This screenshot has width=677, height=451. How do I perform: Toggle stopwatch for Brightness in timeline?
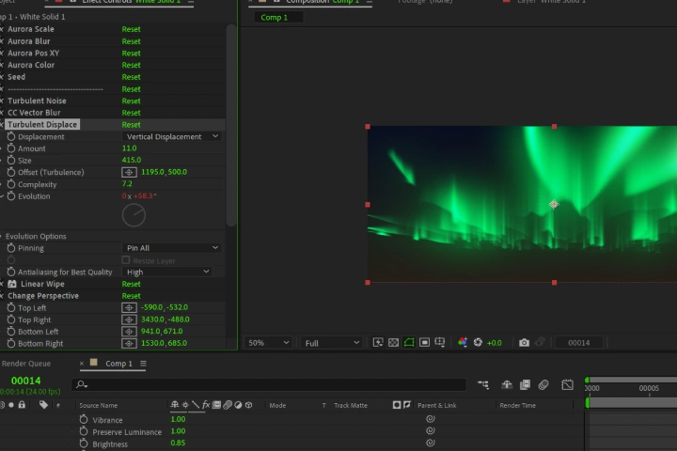(84, 443)
